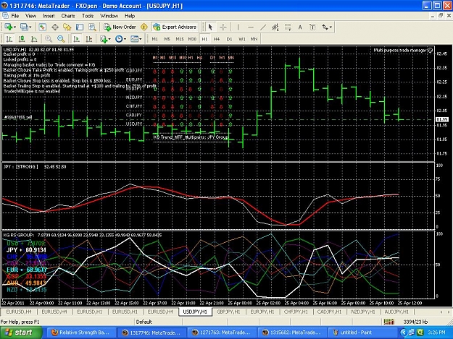This screenshot has height=339, width=453.
Task: Set timeframe to MN
Action: click(x=254, y=39)
